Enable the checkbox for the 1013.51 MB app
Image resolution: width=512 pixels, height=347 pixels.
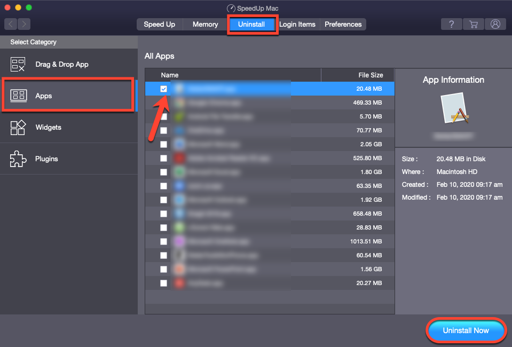(163, 241)
